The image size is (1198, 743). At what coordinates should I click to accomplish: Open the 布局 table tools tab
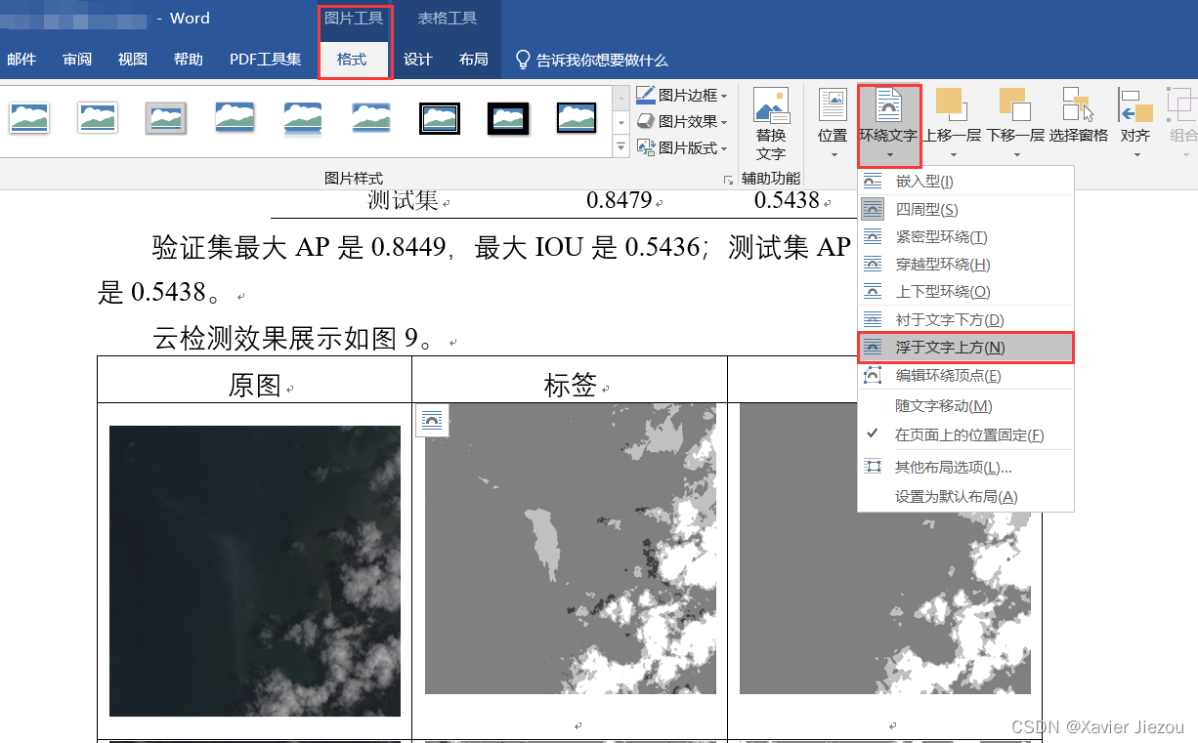474,60
